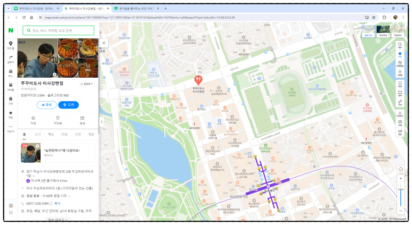Copy the phone number with 복사
This screenshot has height=225, width=412.
57,204
